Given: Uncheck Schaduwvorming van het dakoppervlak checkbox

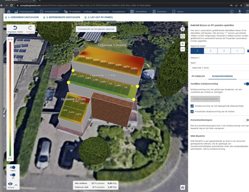Looking at the screenshot, I should [192, 106].
